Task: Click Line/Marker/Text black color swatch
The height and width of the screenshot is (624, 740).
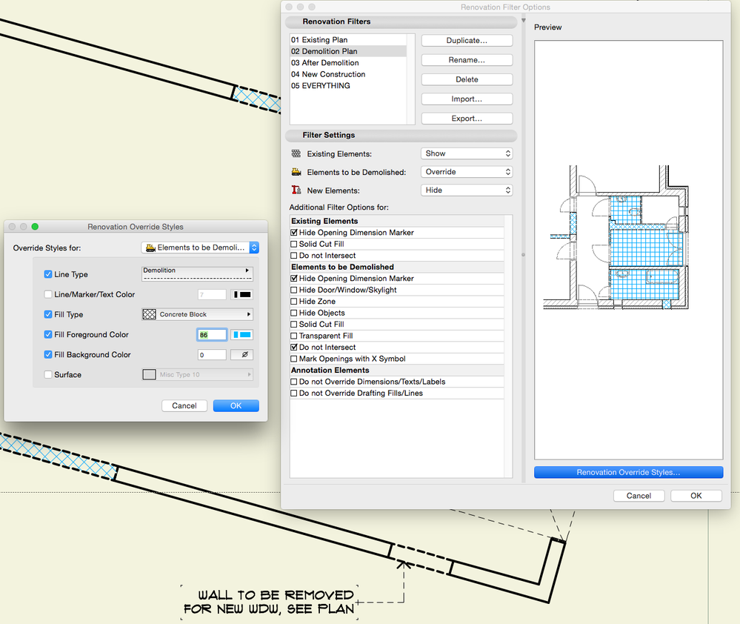Action: coord(242,294)
